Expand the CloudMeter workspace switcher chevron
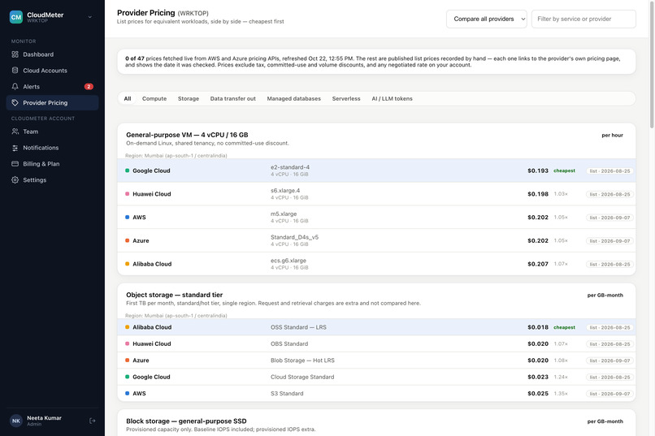 tap(90, 17)
